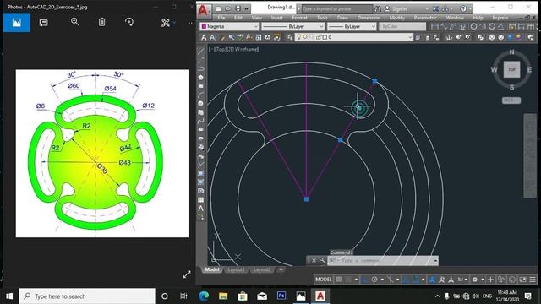
Task: Click the viewport controls label Top 2D Wireframe
Action: click(x=233, y=49)
